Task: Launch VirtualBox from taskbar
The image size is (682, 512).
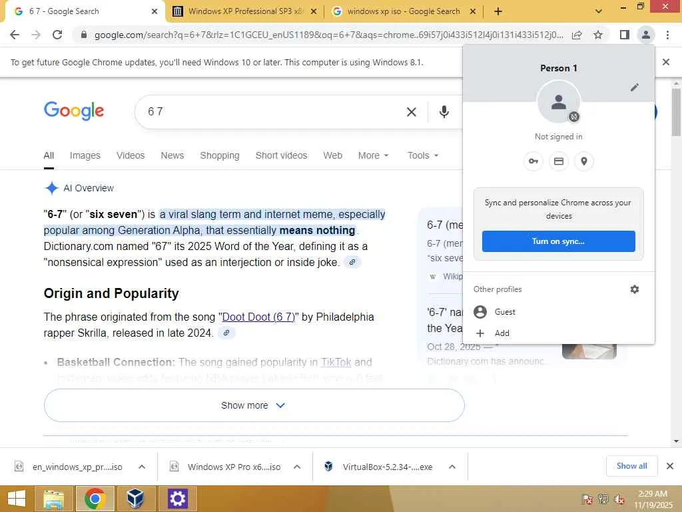Action: 135,499
